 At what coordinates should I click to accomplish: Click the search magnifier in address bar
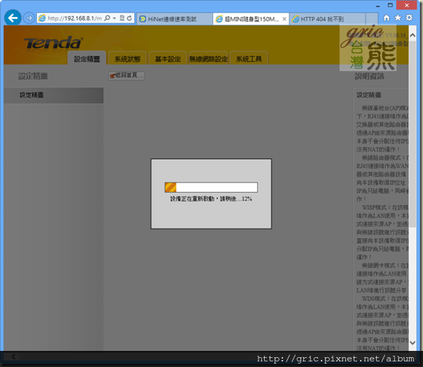[x=107, y=18]
